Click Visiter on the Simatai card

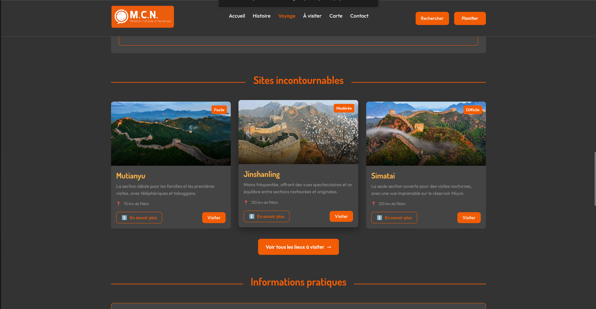click(469, 218)
